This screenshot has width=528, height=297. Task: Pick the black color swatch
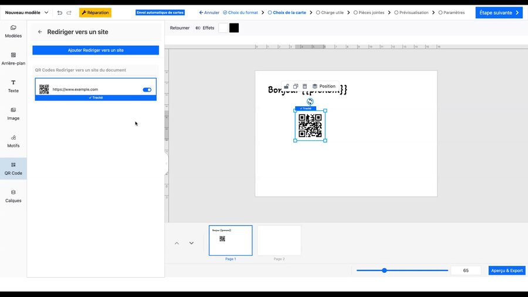[234, 28]
